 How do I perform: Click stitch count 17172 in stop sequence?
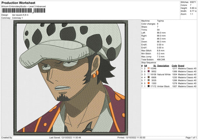pos(153,86)
